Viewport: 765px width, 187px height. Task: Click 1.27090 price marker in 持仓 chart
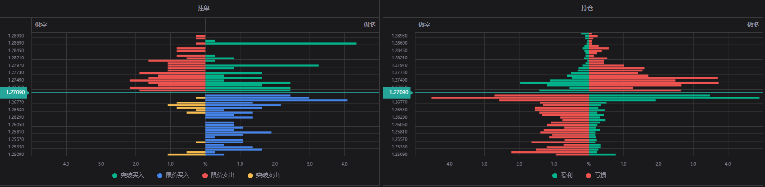pyautogui.click(x=398, y=93)
